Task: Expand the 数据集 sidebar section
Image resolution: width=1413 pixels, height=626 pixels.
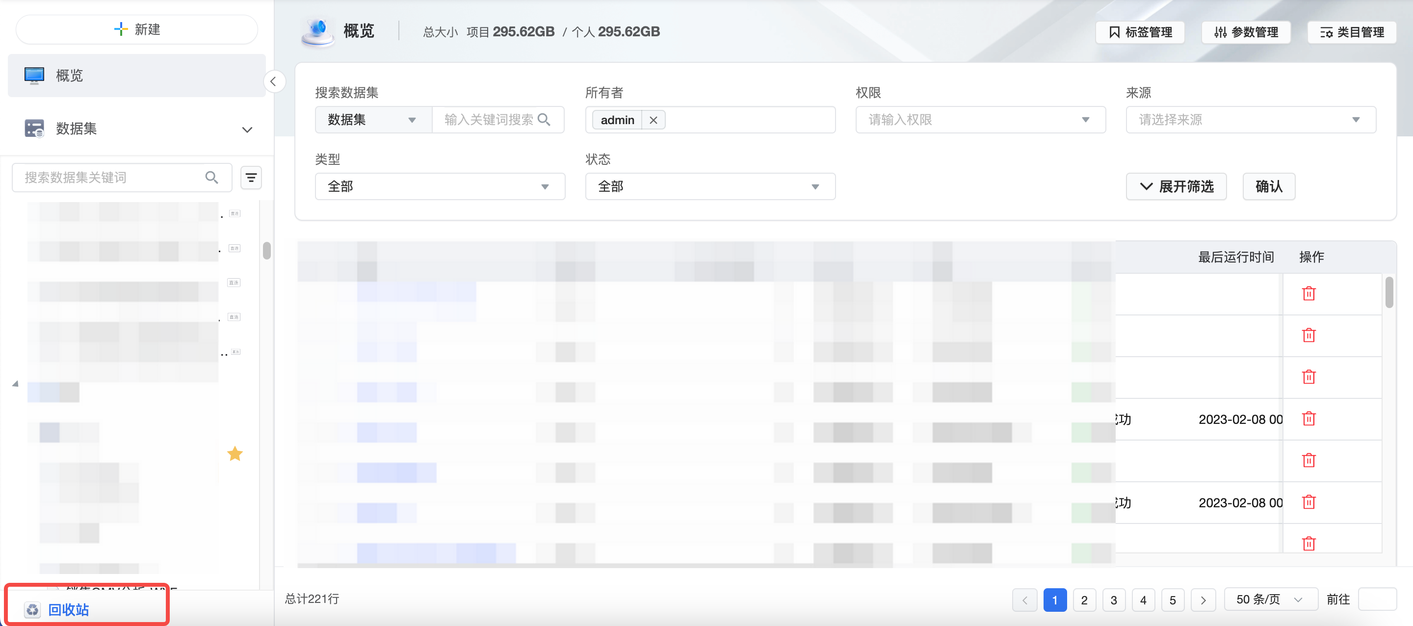Action: [247, 130]
